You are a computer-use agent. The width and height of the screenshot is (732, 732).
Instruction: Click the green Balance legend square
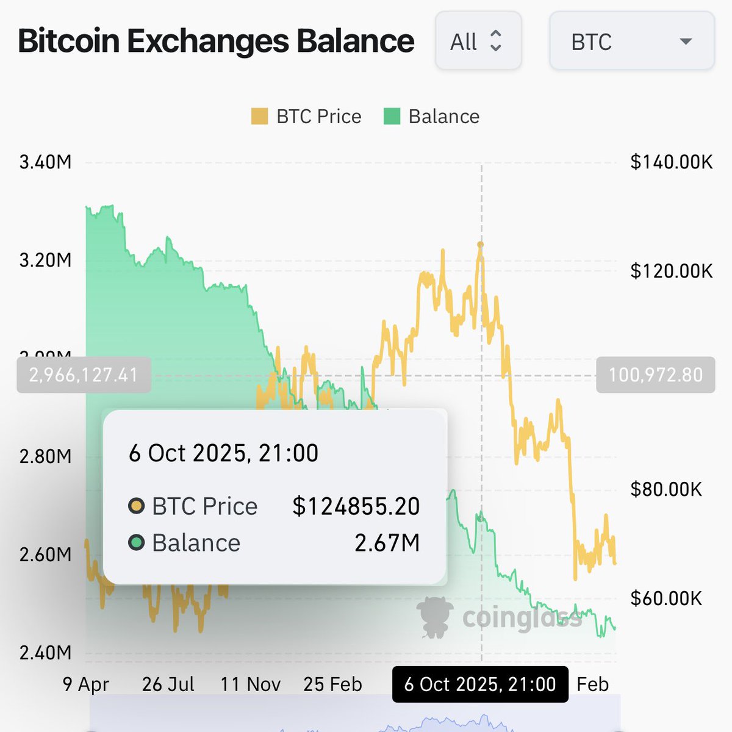point(392,117)
